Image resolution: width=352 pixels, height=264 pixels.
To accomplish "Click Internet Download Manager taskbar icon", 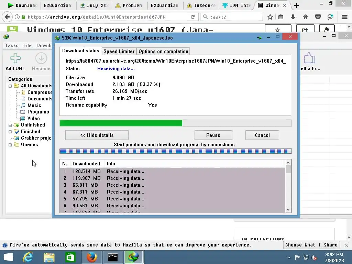I will 134,257.
